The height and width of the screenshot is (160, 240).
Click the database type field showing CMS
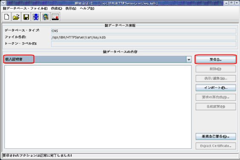(144, 31)
